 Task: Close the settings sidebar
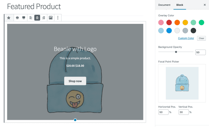(205, 5)
